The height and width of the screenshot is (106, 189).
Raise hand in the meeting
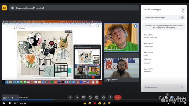point(103,97)
